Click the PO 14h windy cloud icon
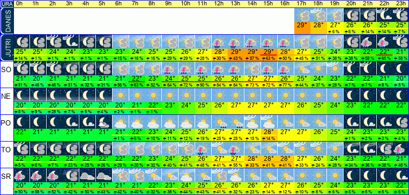The image size is (409, 195). (x=253, y=122)
